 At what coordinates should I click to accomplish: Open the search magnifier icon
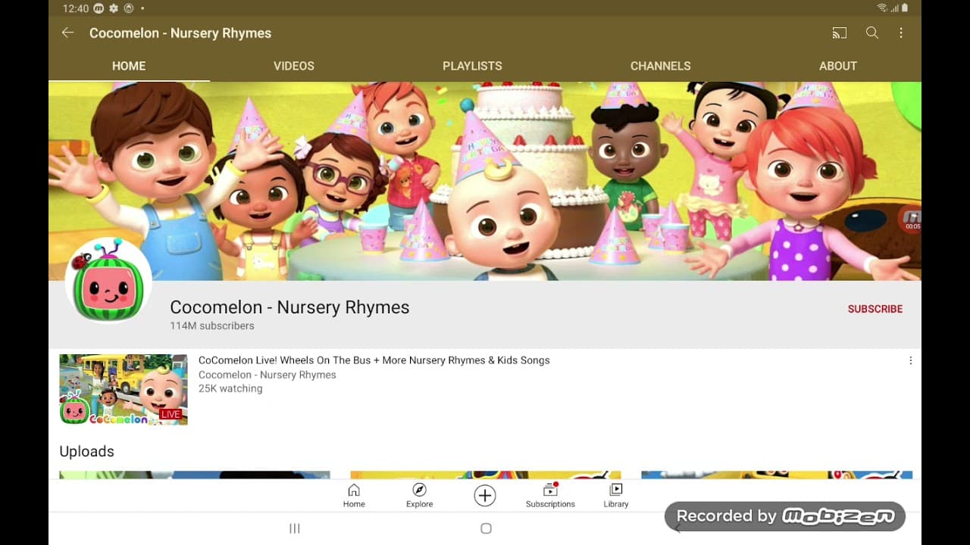click(x=872, y=33)
